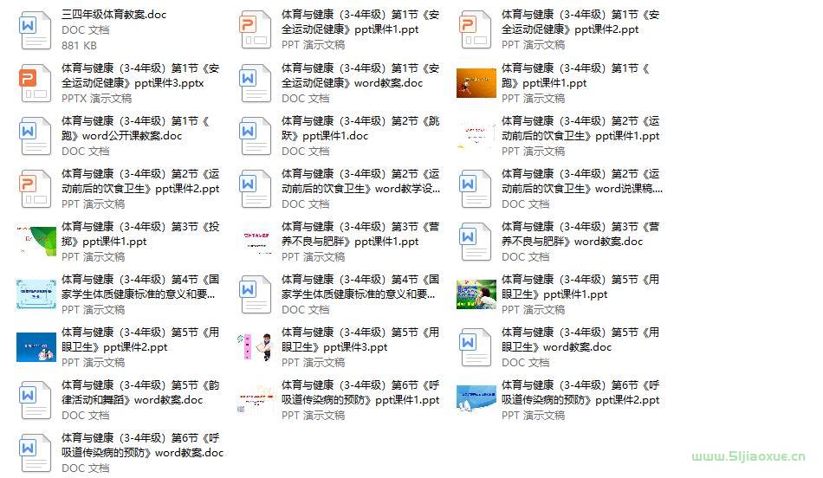The image size is (823, 478).
Task: Click the PPT icon of 安全运动促健康 ppt课件2.ppt
Action: click(476, 30)
